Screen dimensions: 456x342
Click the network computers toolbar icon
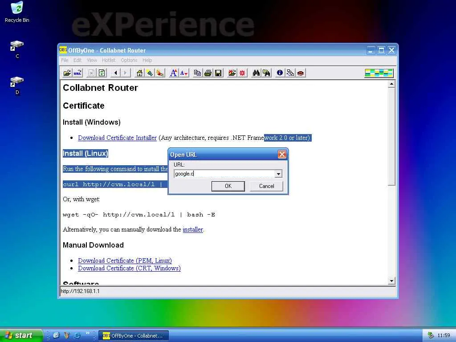290,73
